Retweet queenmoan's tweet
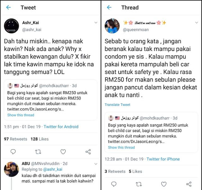Viewport: 202px width, 190px height. click(139, 184)
